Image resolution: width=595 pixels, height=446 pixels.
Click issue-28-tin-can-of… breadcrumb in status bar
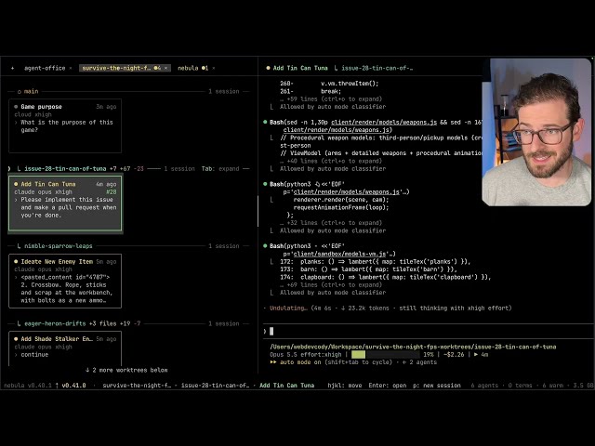pyautogui.click(x=215, y=386)
